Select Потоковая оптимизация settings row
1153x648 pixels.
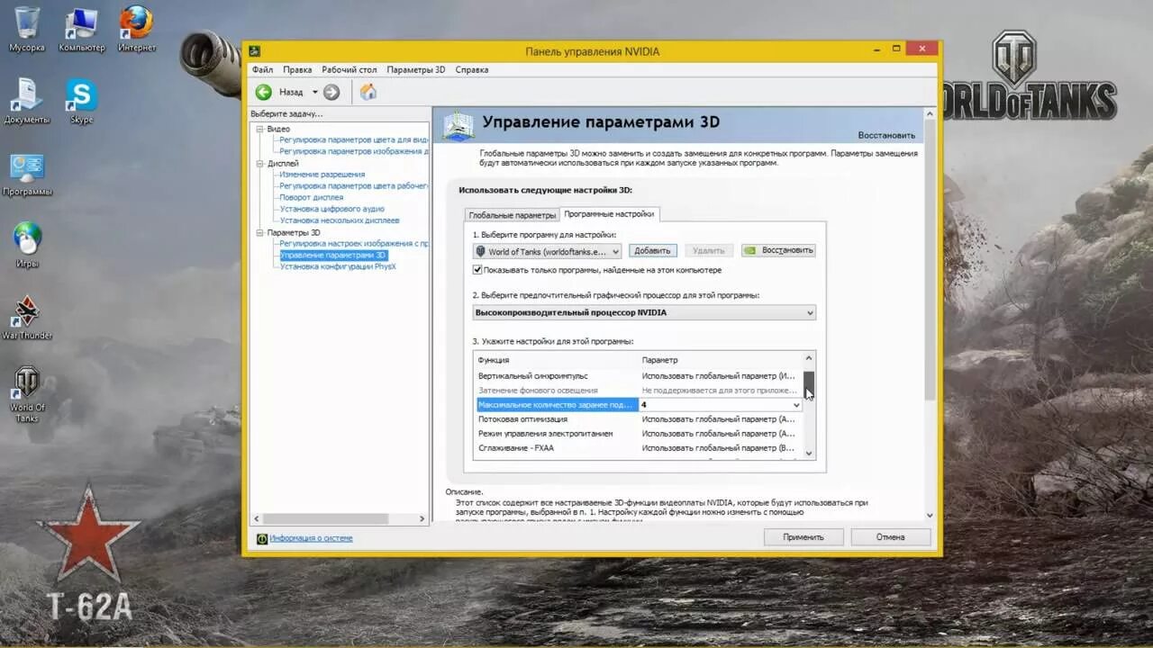(x=639, y=419)
